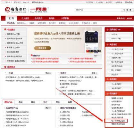Switch language to 简体中文

pyautogui.click(x=9, y=2)
